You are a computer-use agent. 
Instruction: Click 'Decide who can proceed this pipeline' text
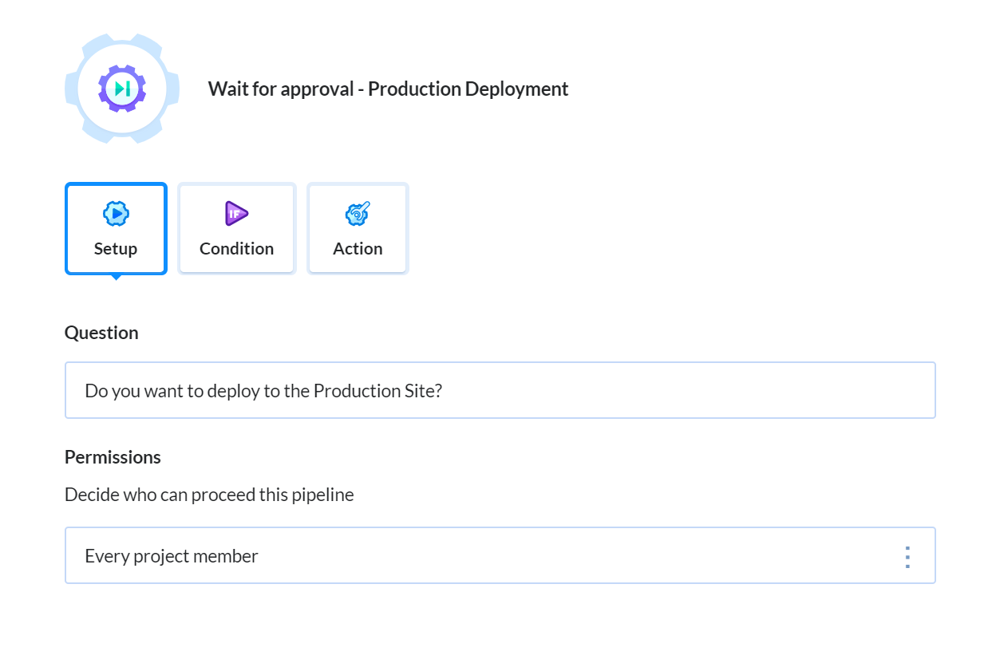(209, 495)
